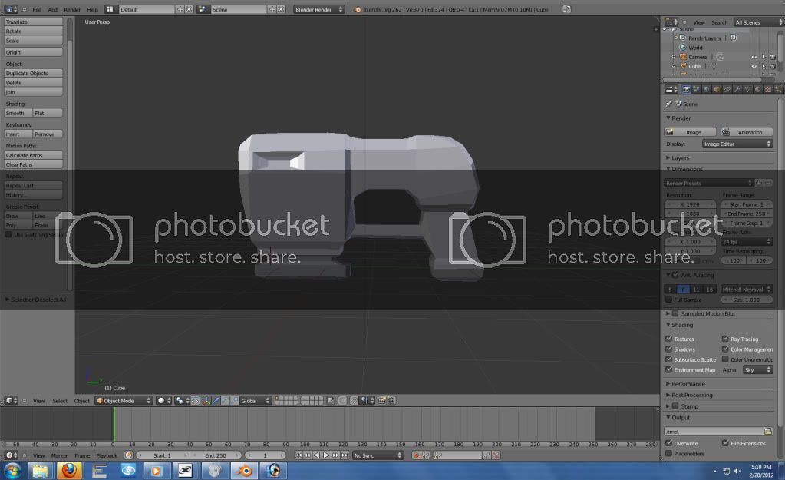Click the Animation render button
Image resolution: width=785 pixels, height=480 pixels.
click(x=747, y=132)
